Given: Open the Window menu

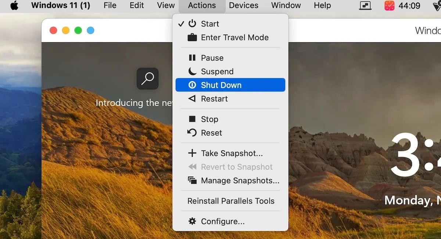Looking at the screenshot, I should click(286, 6).
